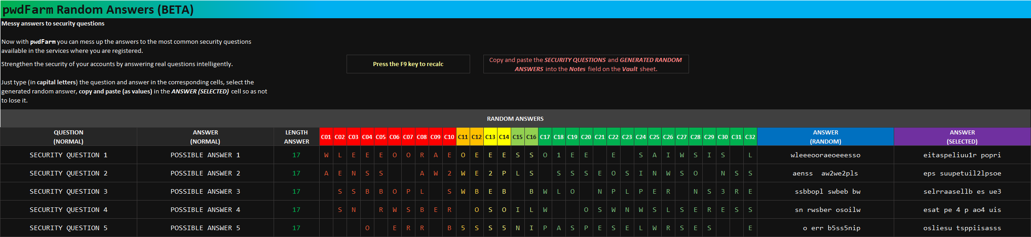Select selected answer 'selrraasellb es ue3'
The height and width of the screenshot is (237, 1031).
tap(962, 191)
